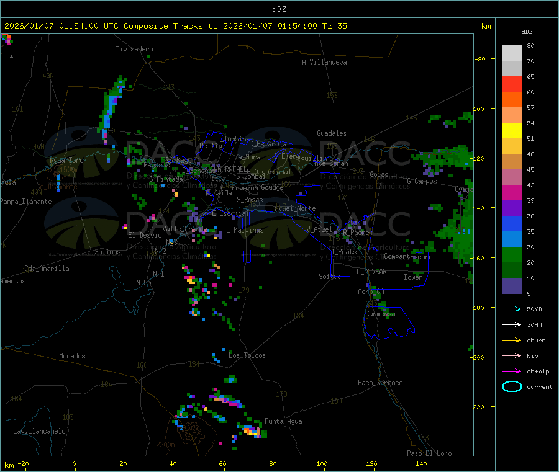
Task: Click the 'dBZ' heading above the color scale
Action: [527, 32]
